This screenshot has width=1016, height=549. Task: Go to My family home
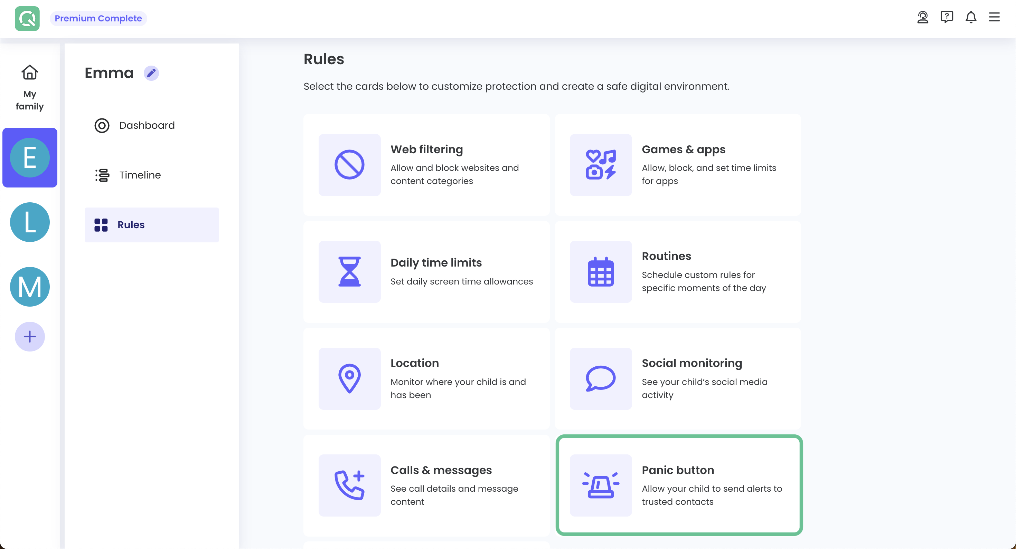(x=30, y=87)
